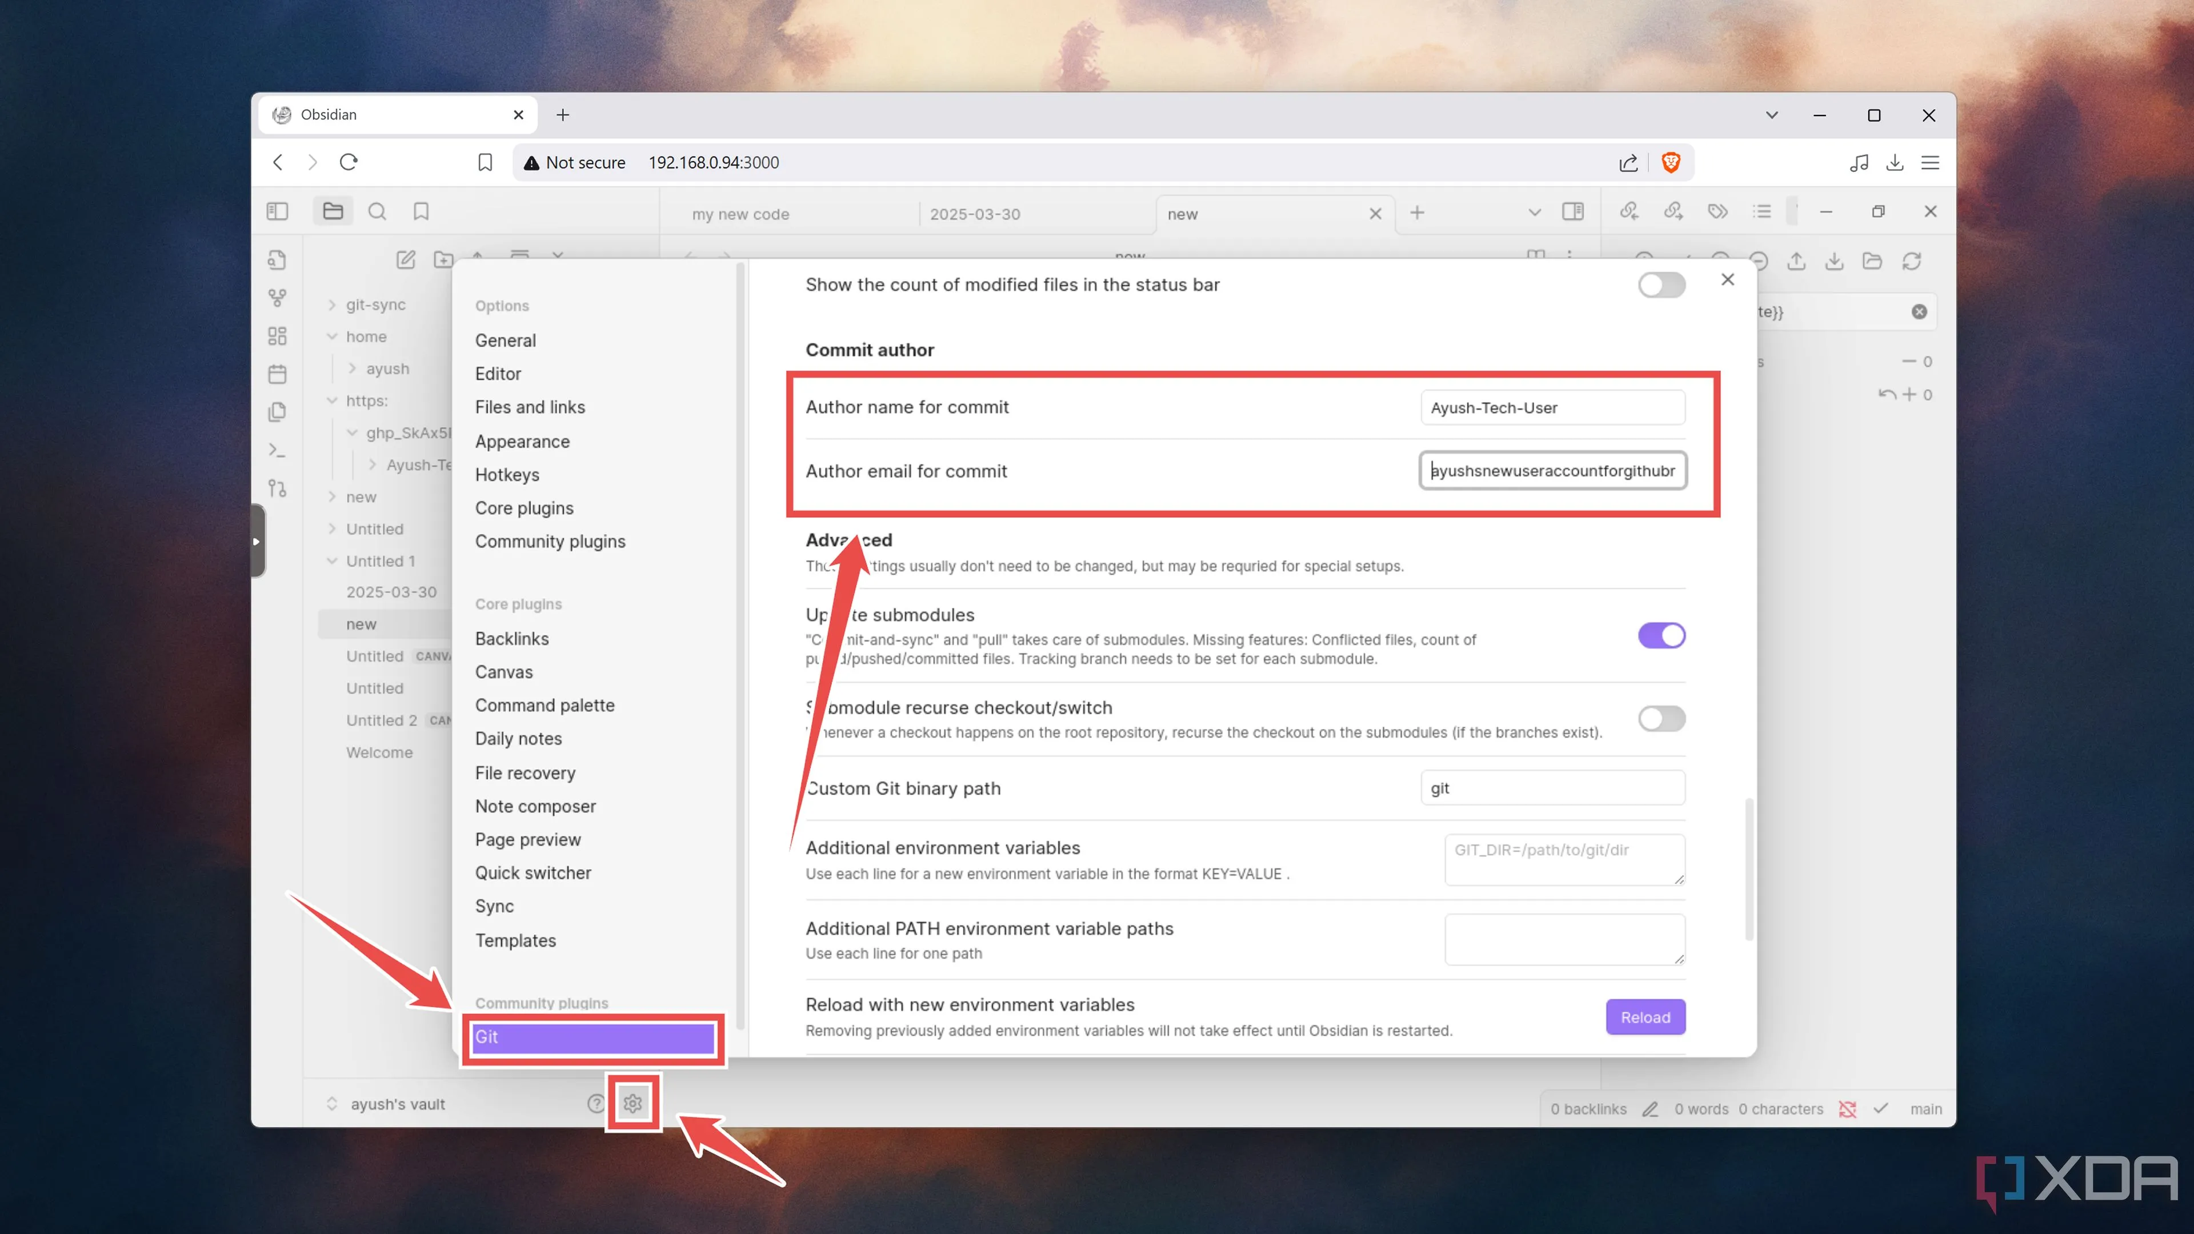
Task: Open the help question mark icon
Action: (596, 1103)
